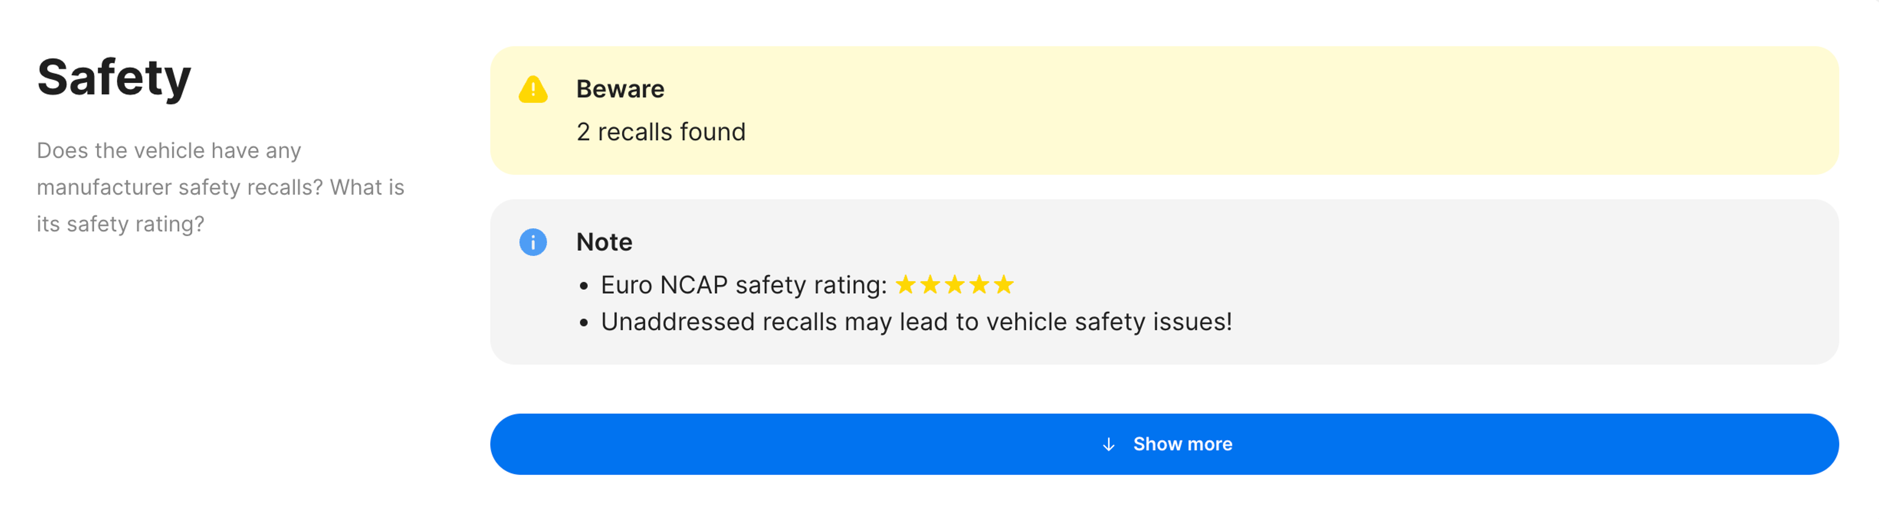The width and height of the screenshot is (1879, 519).
Task: Click the middle Euro NCAP rating star
Action: pyautogui.click(x=954, y=284)
